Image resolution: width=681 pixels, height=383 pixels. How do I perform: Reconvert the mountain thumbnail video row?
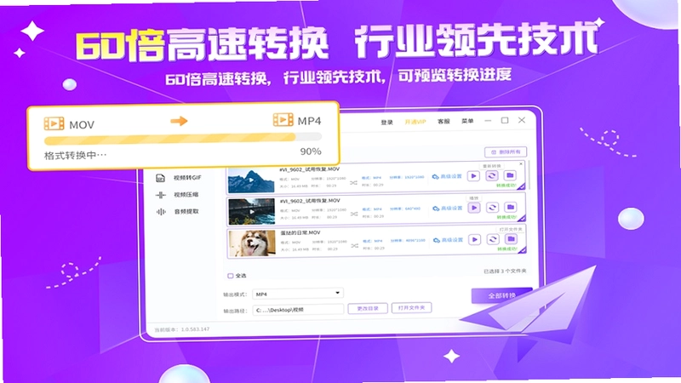click(492, 176)
